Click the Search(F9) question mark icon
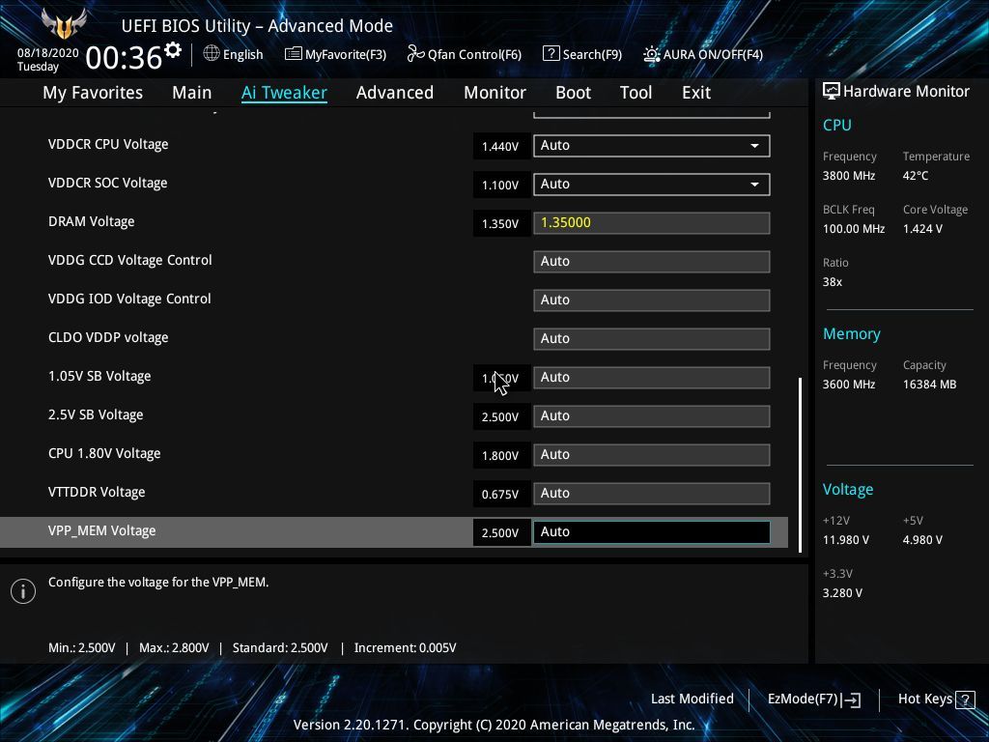989x742 pixels. point(551,54)
